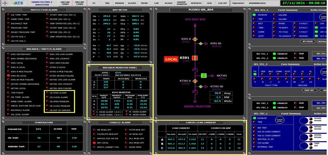Click TARGET RESET in SEL-787_1 panel
The width and height of the screenshot is (328, 155).
click(280, 120)
